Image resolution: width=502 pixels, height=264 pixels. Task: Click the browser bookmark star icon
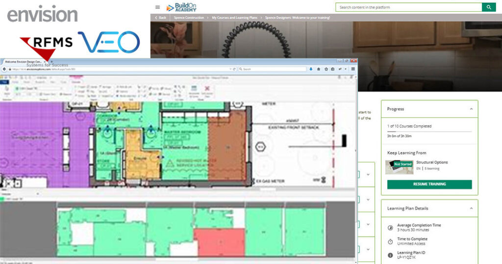pos(326,70)
